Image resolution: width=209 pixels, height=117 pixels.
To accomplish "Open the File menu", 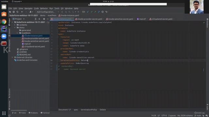I will pos(10,8).
